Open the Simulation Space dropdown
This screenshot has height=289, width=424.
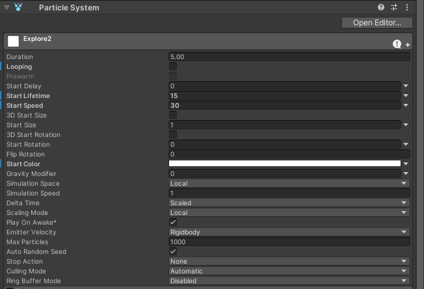(x=289, y=183)
